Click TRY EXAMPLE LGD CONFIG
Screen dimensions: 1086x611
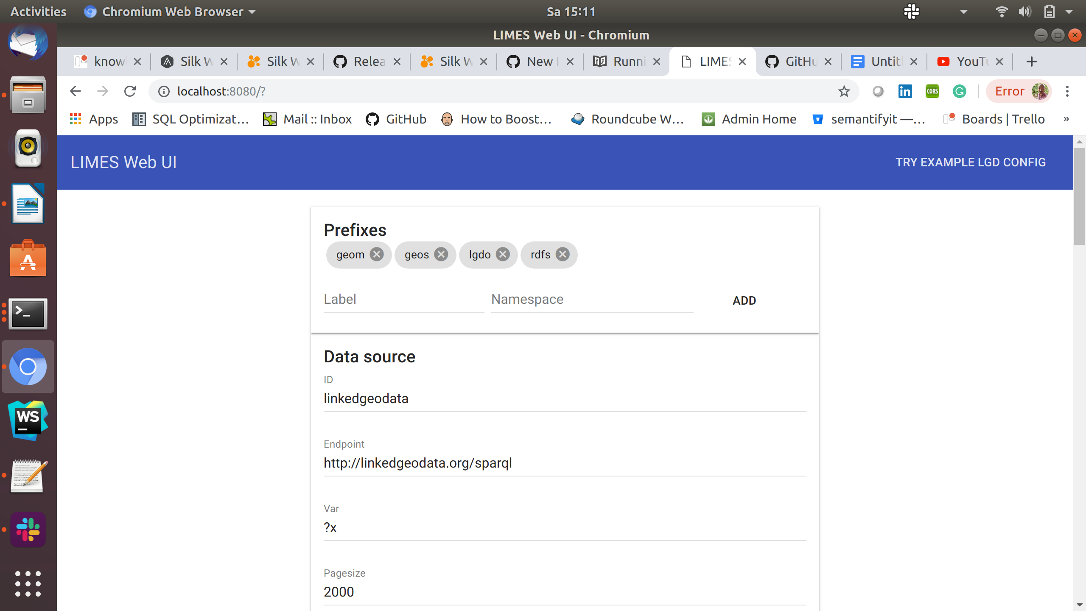(970, 162)
